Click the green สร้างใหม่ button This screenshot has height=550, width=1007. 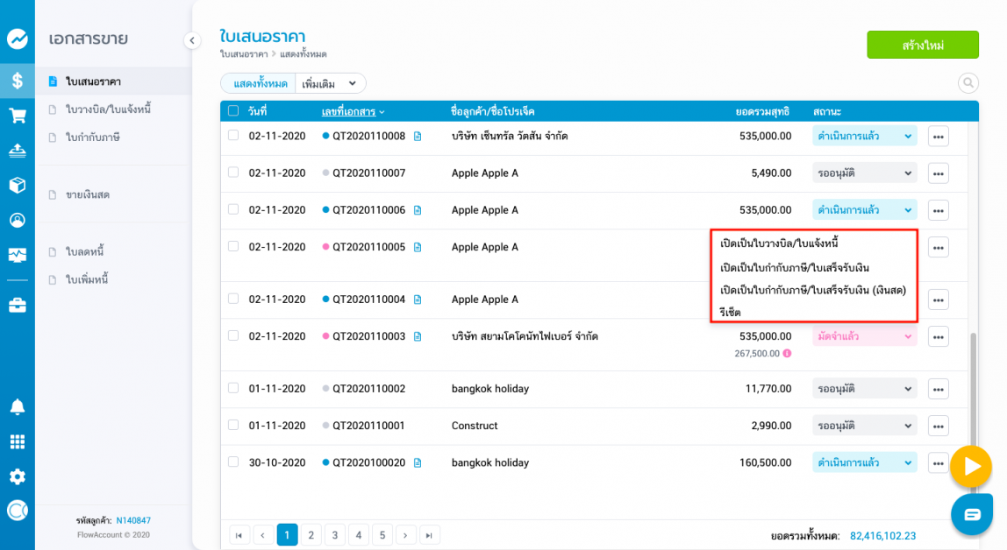click(x=923, y=45)
